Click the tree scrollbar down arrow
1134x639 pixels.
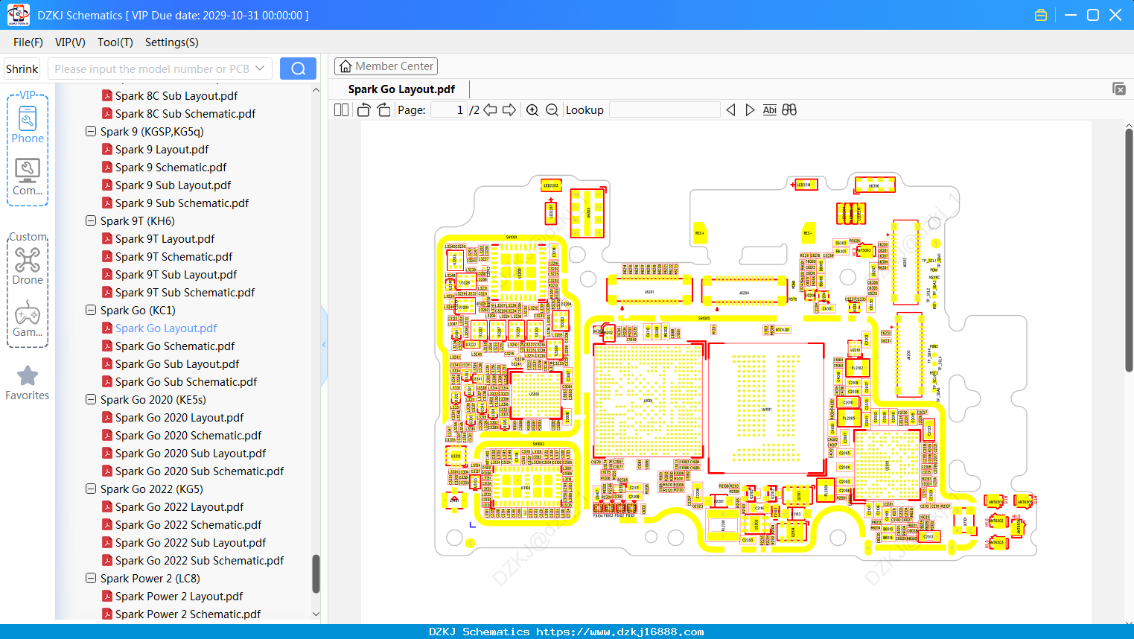tap(316, 614)
